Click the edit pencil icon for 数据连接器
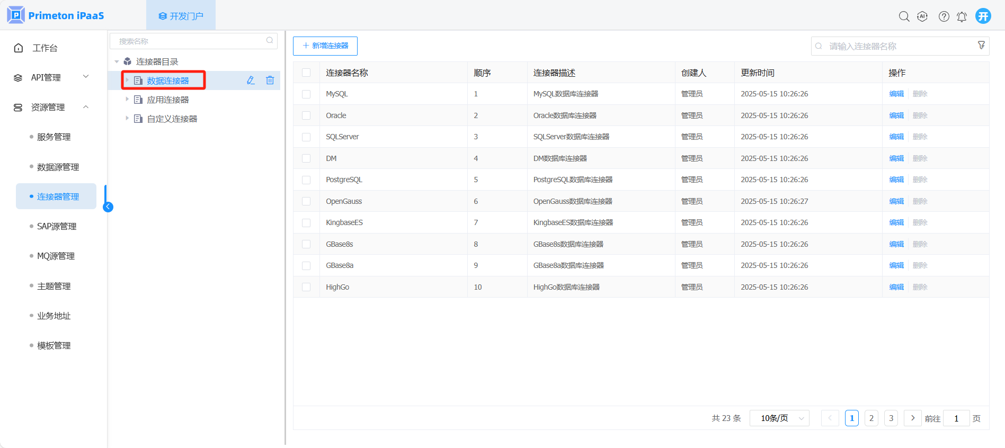The height and width of the screenshot is (448, 1005). [251, 80]
